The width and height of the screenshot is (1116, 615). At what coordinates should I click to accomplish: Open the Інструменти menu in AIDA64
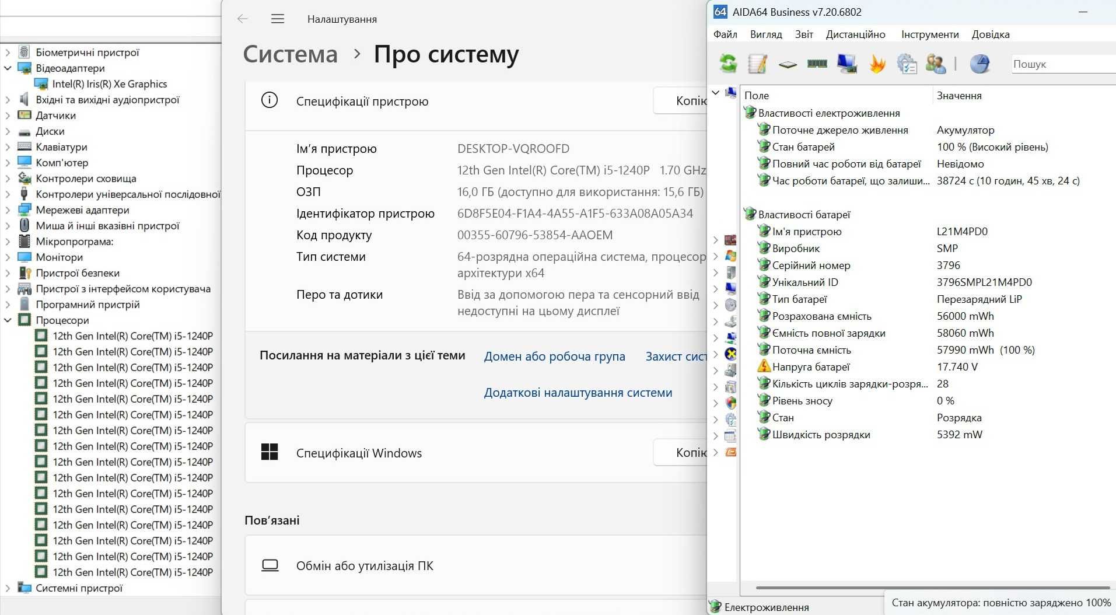pos(930,34)
